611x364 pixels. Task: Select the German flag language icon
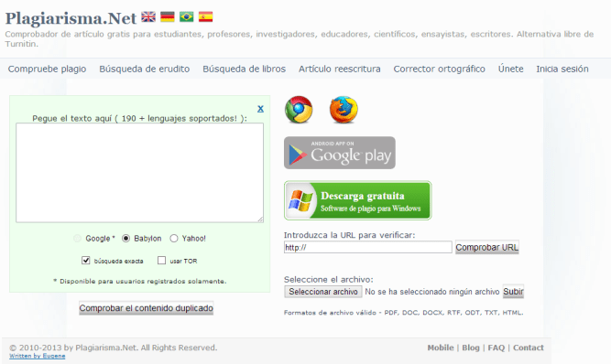click(168, 16)
